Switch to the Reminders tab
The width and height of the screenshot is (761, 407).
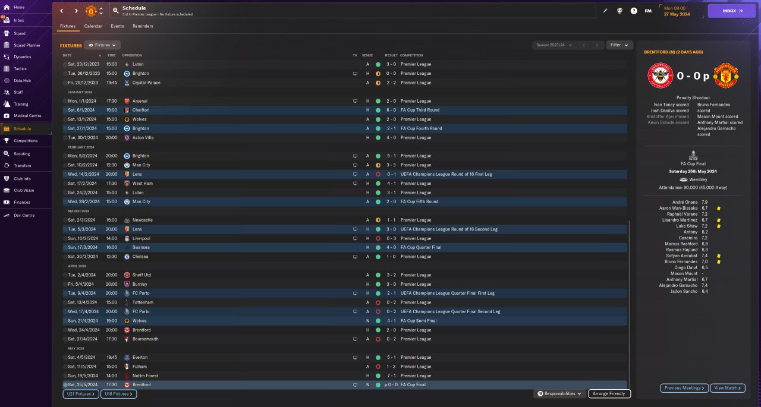click(143, 26)
